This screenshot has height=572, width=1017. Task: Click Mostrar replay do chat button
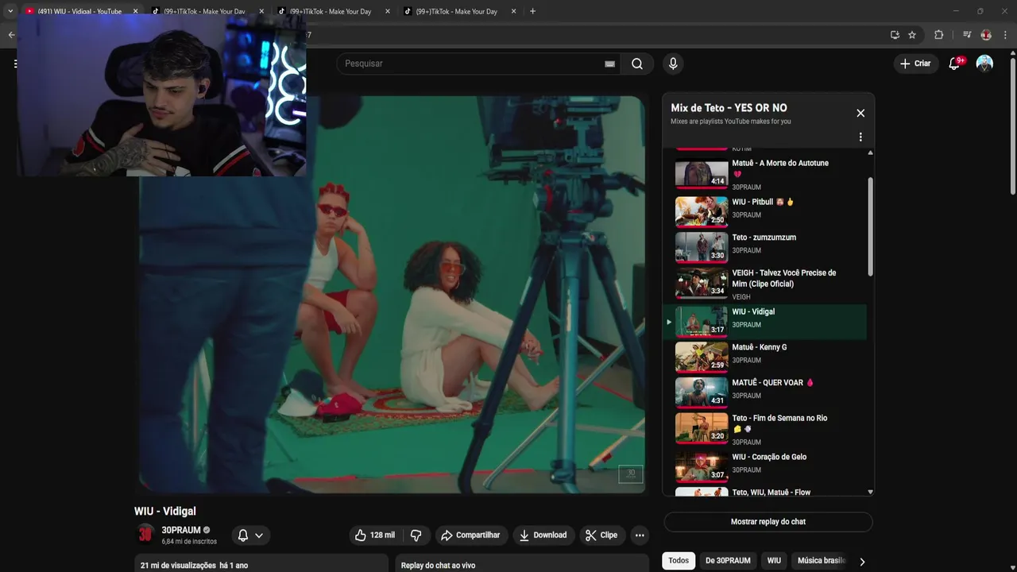click(x=768, y=522)
